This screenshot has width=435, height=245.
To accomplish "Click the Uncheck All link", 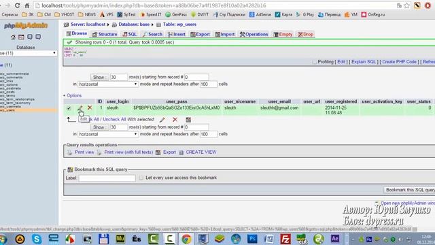I will point(114,119).
